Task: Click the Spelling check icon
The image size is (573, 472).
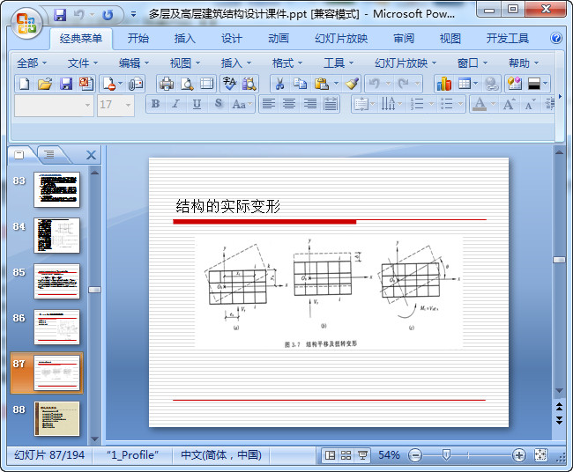Action: [229, 84]
